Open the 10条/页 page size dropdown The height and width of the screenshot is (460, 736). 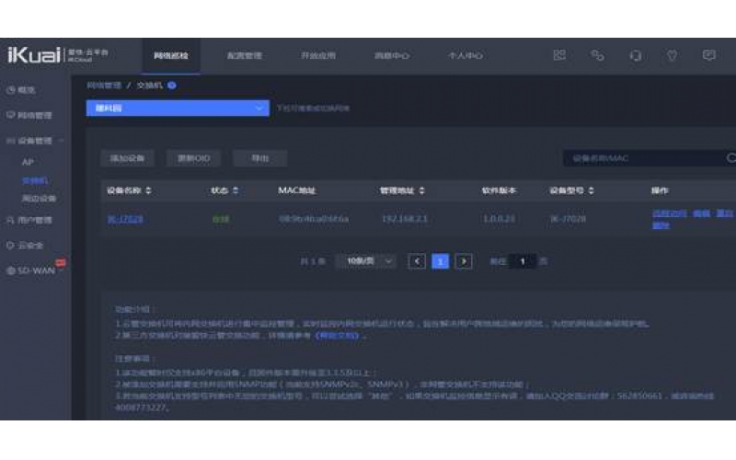tap(367, 261)
